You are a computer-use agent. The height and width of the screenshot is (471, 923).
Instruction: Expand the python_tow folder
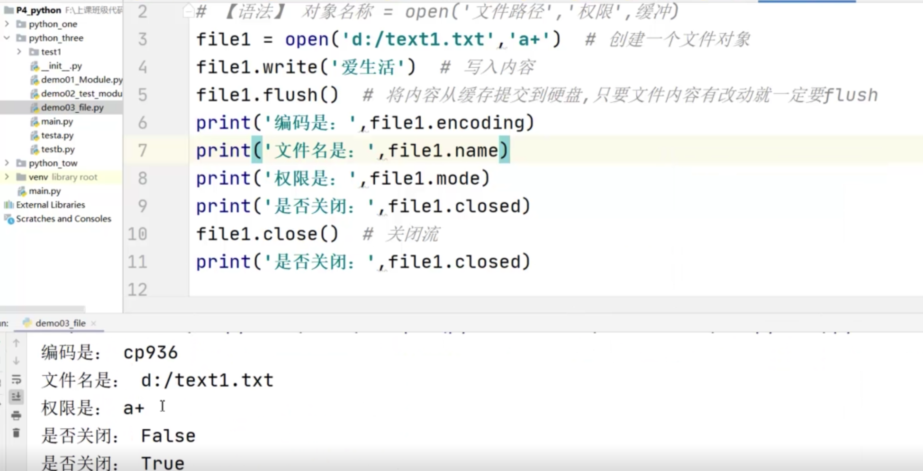7,163
